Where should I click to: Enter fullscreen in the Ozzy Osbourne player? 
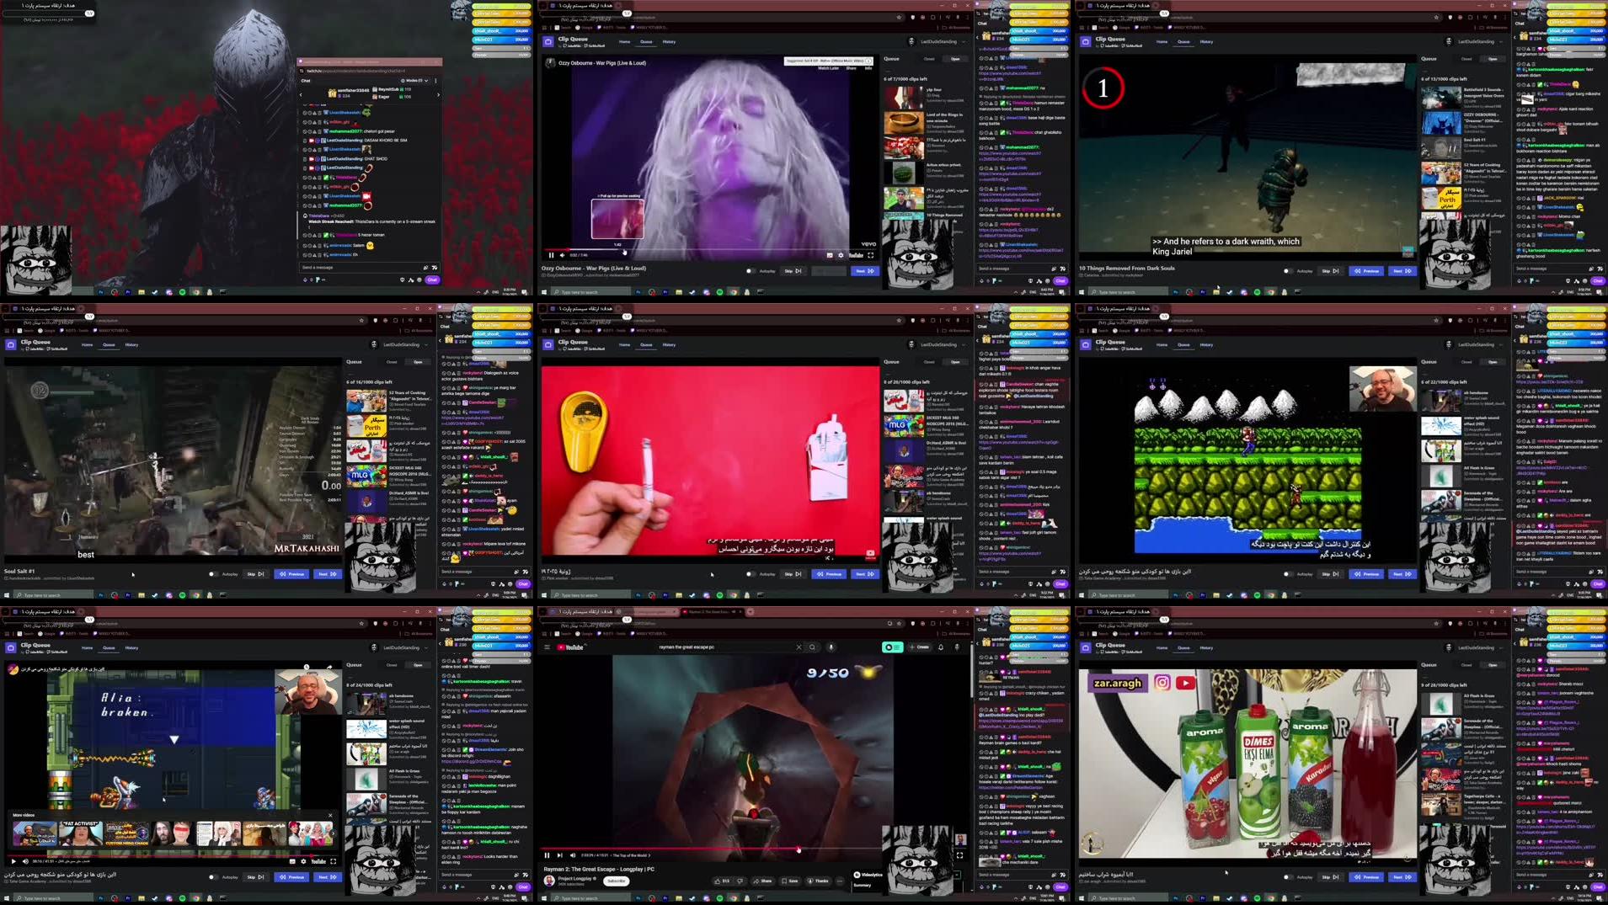tap(871, 255)
